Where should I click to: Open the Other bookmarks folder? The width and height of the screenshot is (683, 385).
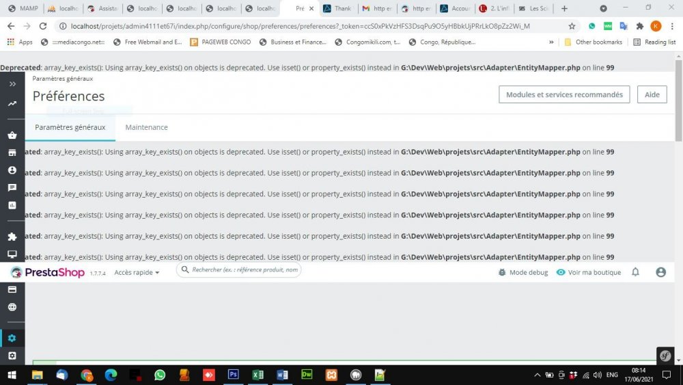594,42
